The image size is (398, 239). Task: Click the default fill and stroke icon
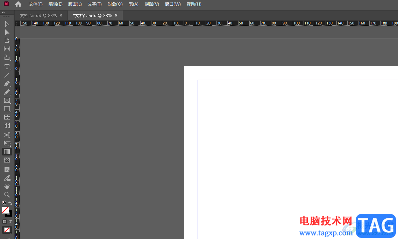[4, 202]
